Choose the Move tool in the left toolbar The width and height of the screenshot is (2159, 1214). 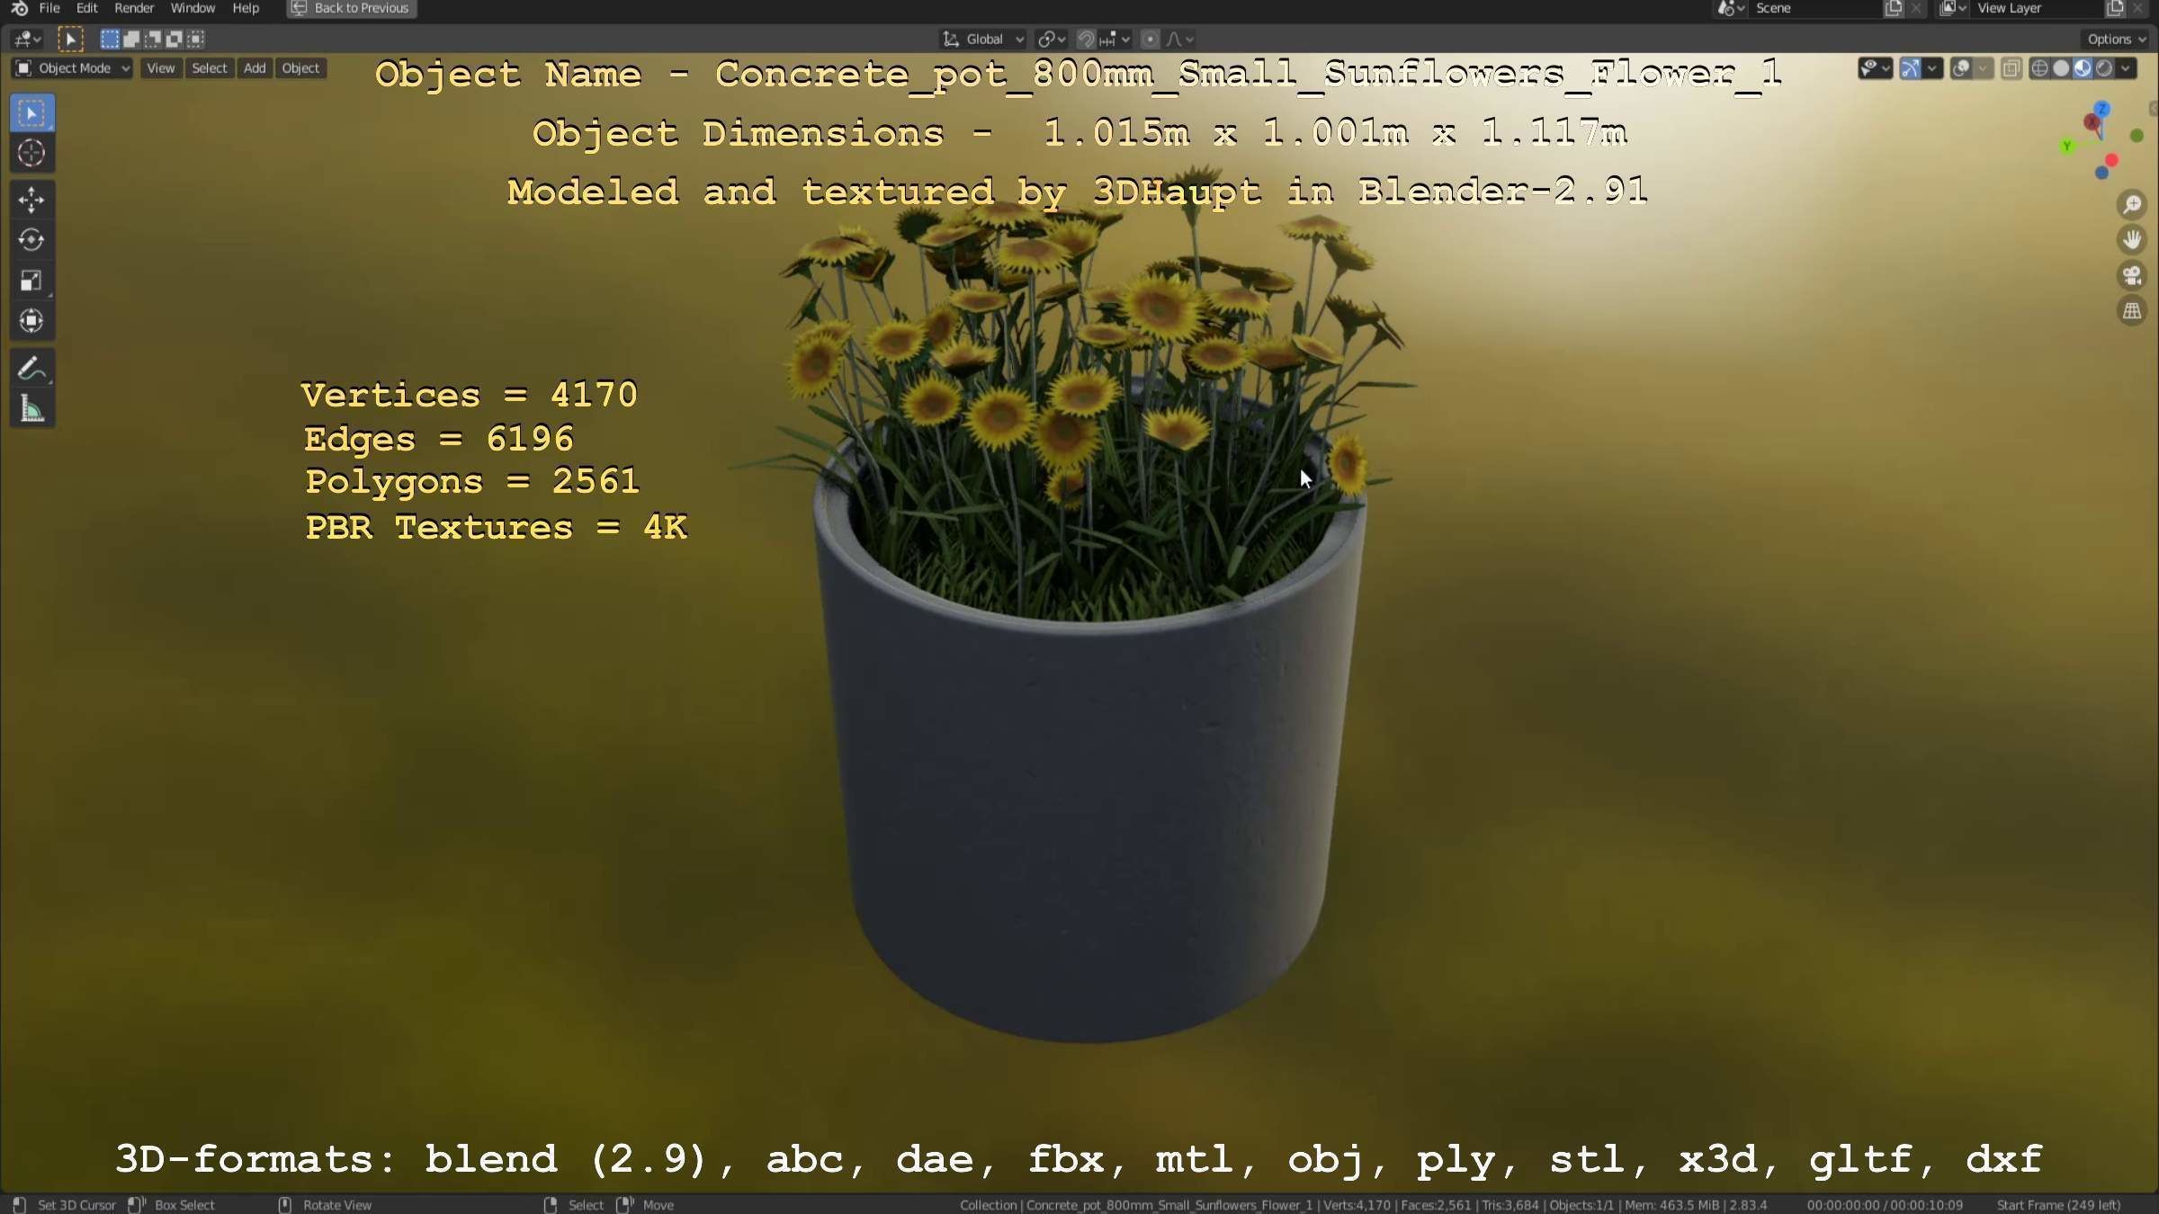31,200
